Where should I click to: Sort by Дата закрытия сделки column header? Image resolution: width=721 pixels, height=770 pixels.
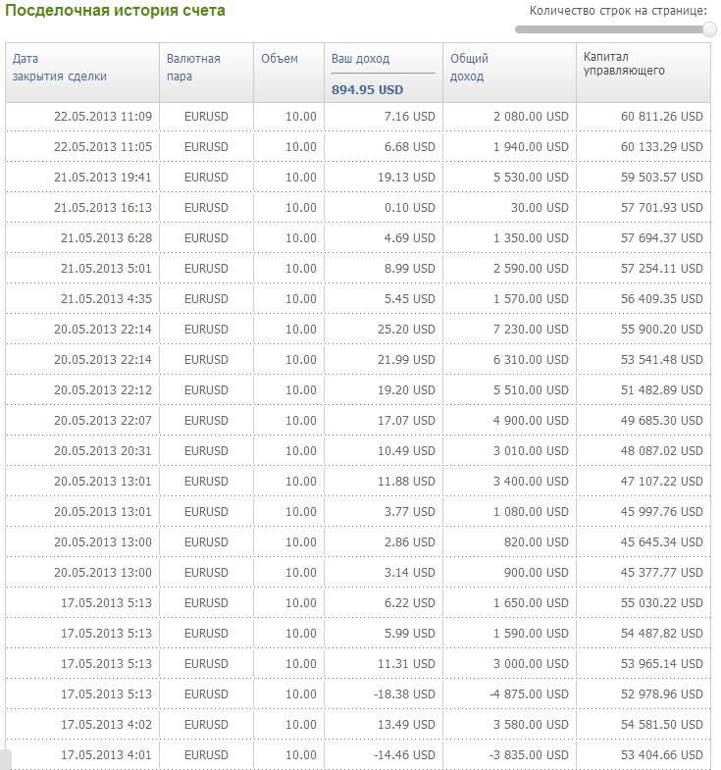coord(60,67)
